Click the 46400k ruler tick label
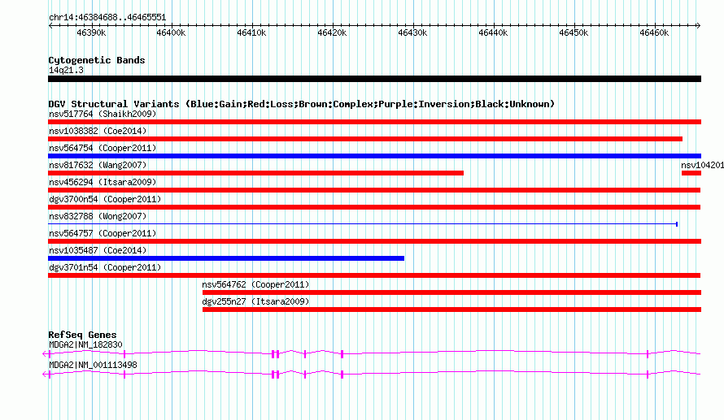 (171, 32)
